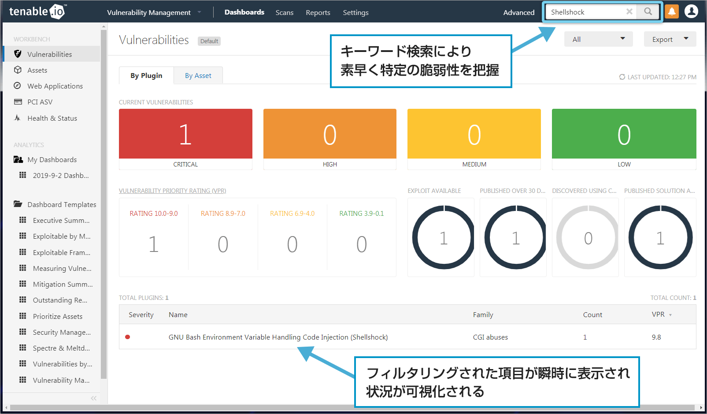Click grid icon beside Executive Summ...
The image size is (707, 414).
23,220
